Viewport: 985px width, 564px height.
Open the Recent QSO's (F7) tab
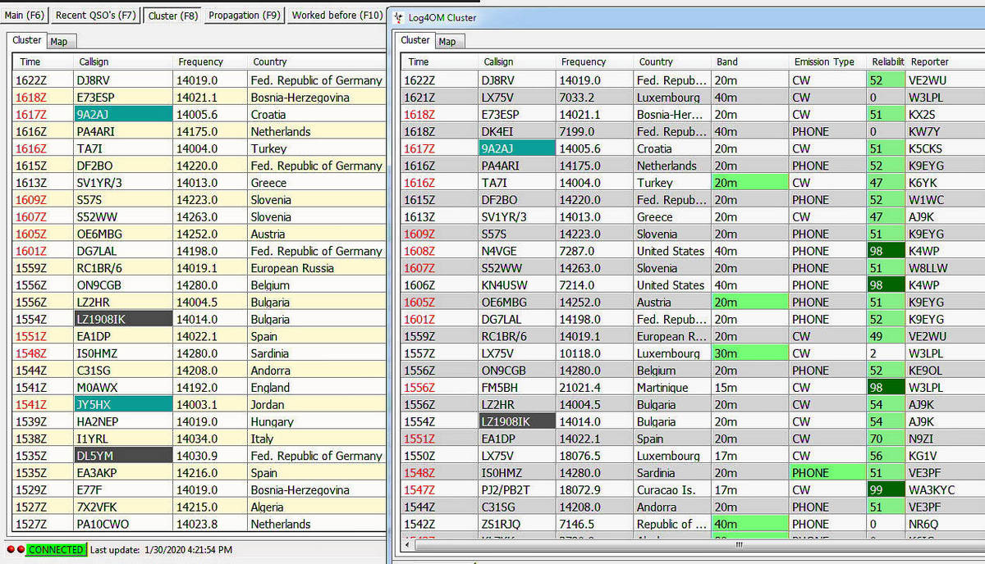(x=96, y=15)
